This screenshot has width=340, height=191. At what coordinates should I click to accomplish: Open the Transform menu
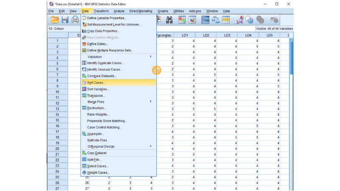(x=101, y=11)
